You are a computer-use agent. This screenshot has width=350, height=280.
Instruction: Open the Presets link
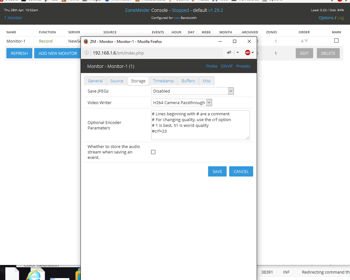(x=243, y=66)
